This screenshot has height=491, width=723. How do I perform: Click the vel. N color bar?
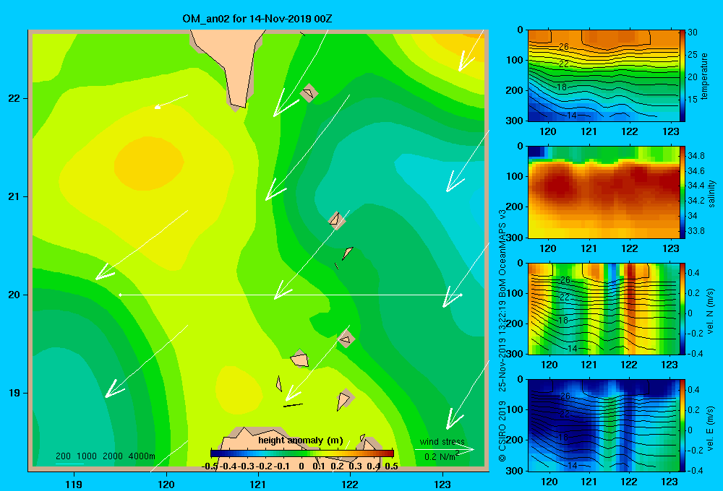(x=683, y=309)
